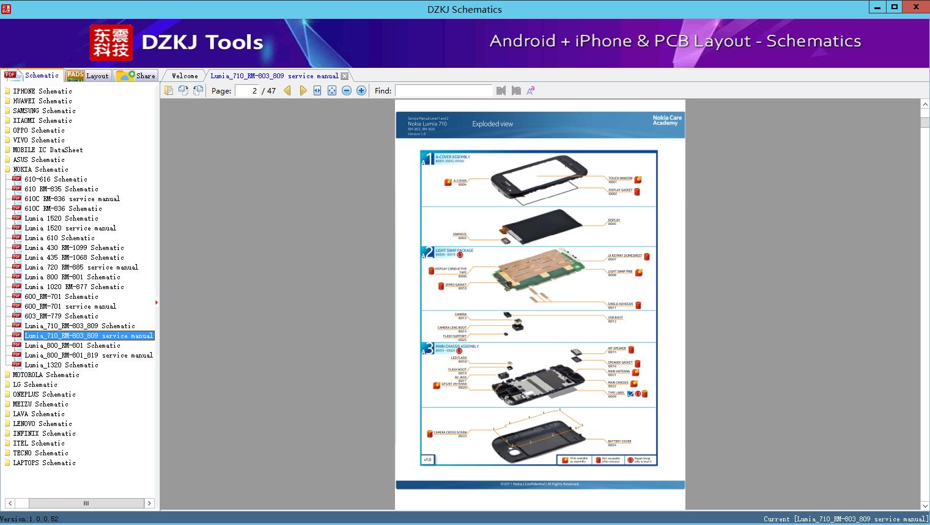Click the folder icon beside ONEPLUS Schematic

(7, 394)
